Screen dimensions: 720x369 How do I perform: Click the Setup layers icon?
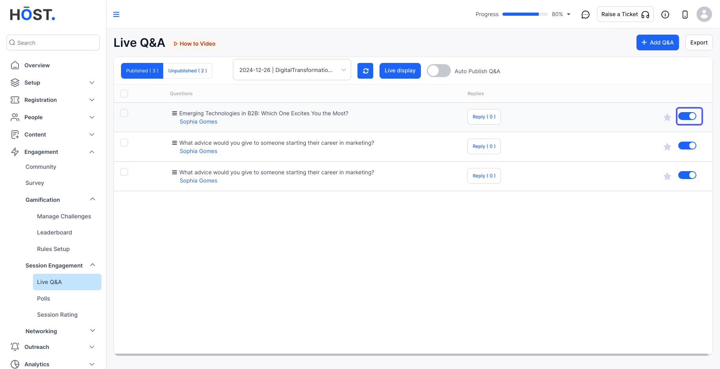tap(15, 83)
